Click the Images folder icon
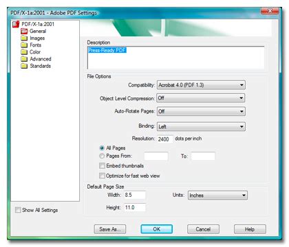Image resolution: width=289 pixels, height=247 pixels. click(x=24, y=38)
